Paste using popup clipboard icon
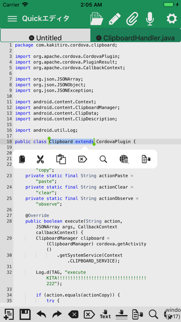This screenshot has height=322, width=181. [x=61, y=159]
